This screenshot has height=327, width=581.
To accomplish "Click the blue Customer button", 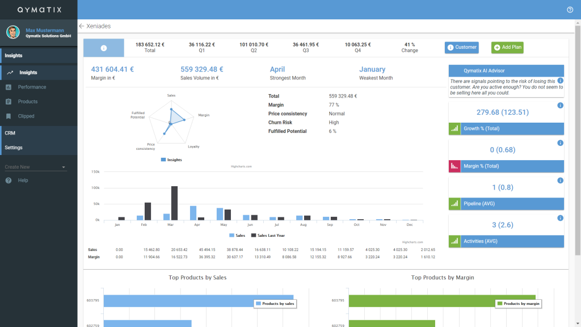I will (x=462, y=48).
